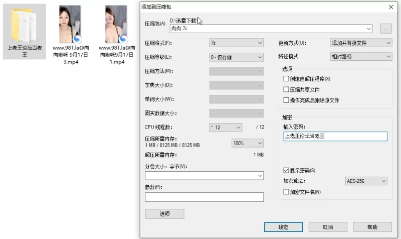Open the 更新方式 dropdown 添加并替换文件
This screenshot has height=239, width=401.
pyautogui.click(x=361, y=43)
